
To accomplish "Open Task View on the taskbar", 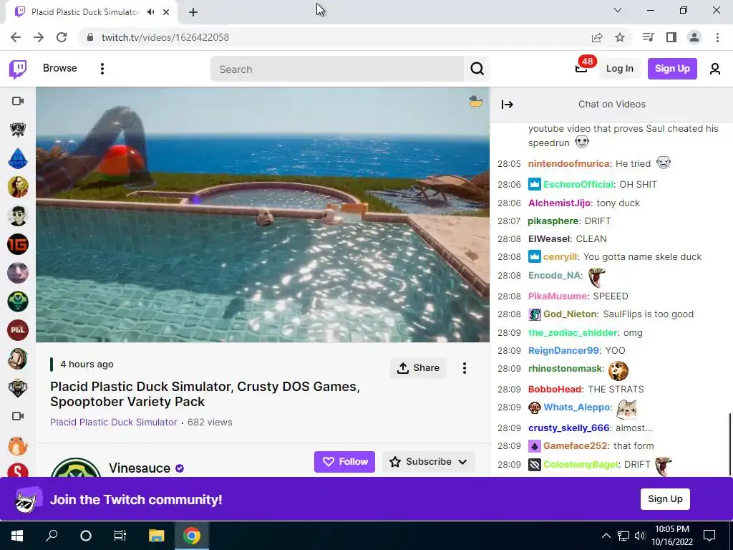I will tap(120, 536).
